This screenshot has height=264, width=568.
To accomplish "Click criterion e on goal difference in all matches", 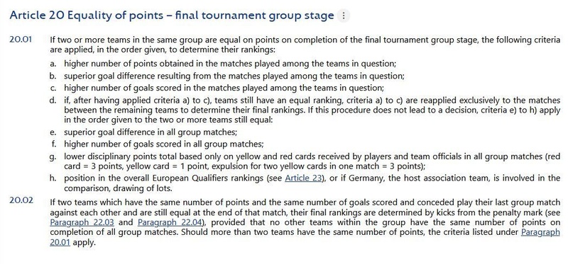I will [151, 132].
